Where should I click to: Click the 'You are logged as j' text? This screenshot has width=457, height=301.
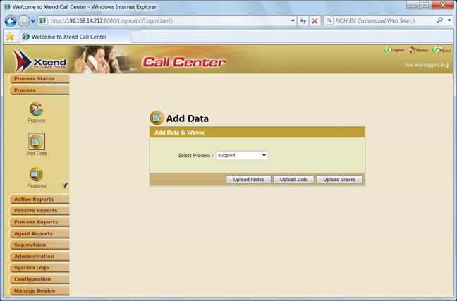coord(427,65)
